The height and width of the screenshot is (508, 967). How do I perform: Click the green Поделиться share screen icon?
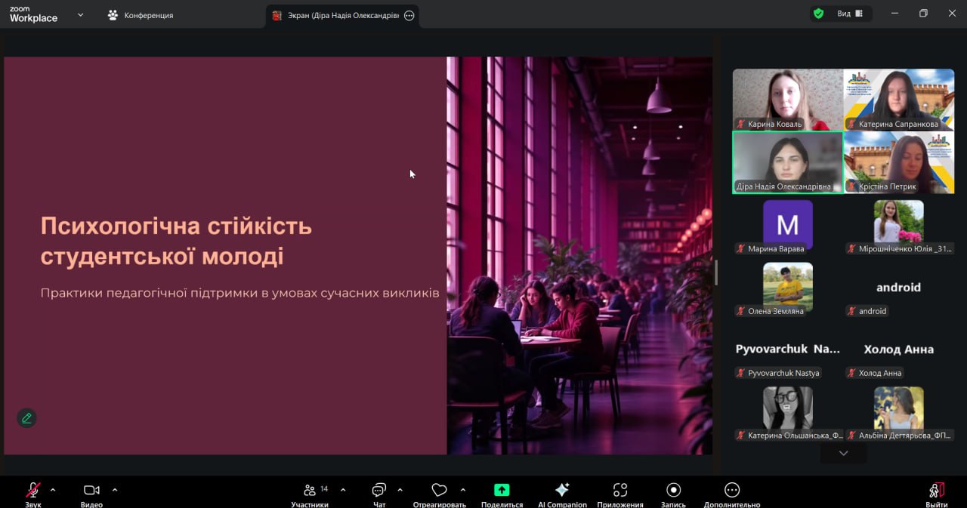tap(502, 491)
